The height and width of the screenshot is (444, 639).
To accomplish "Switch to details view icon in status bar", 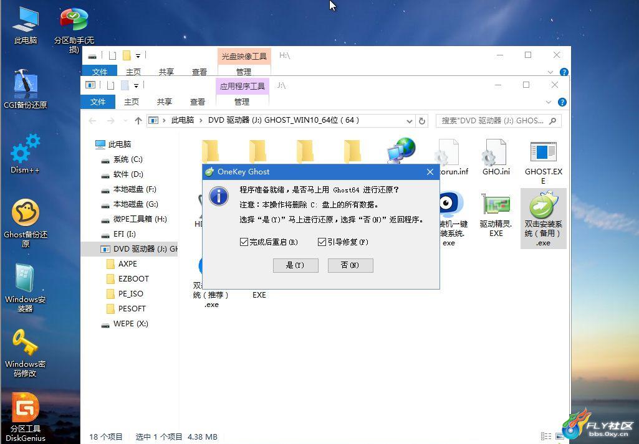I will coord(546,437).
